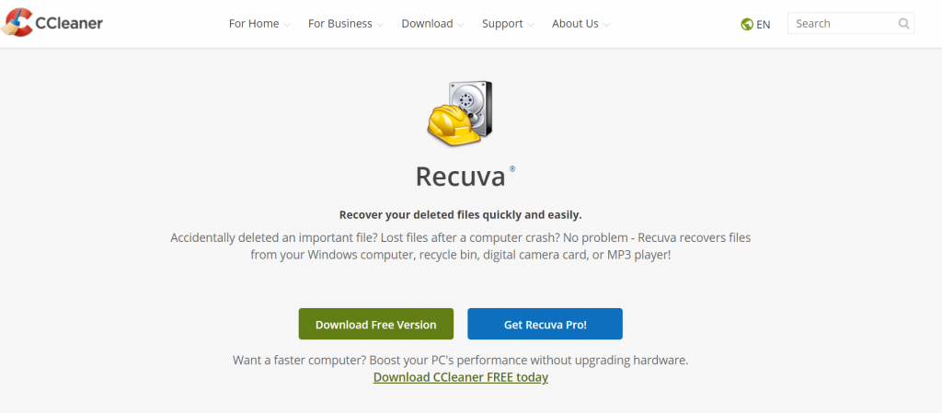The image size is (942, 413).
Task: Open the Download menu
Action: click(432, 23)
